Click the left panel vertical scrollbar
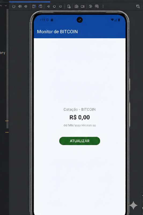143x215 pixels. tap(8, 69)
